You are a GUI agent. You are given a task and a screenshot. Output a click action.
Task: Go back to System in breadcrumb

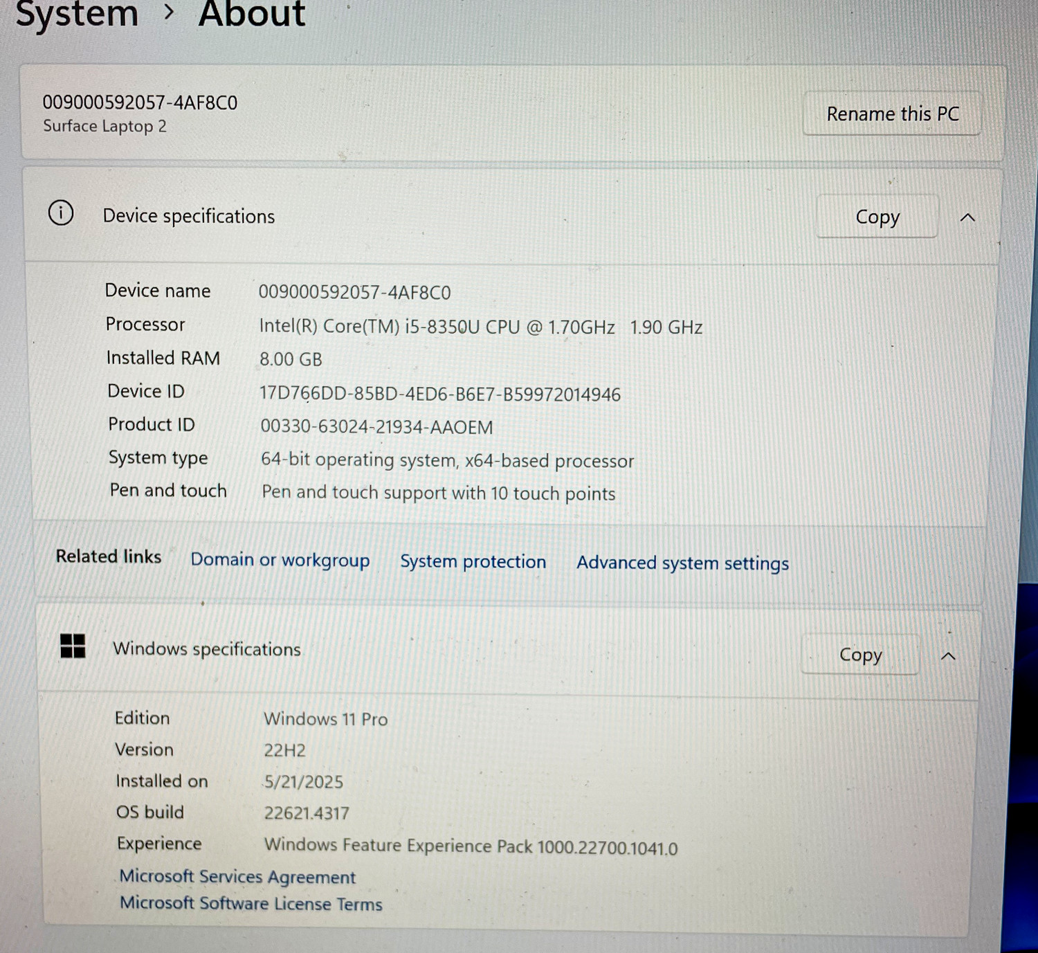(x=77, y=14)
